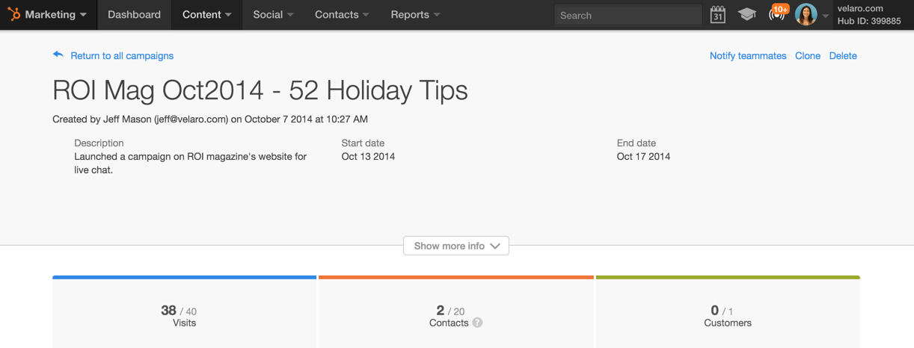Click the End date Oct 17 2014

[x=643, y=156]
